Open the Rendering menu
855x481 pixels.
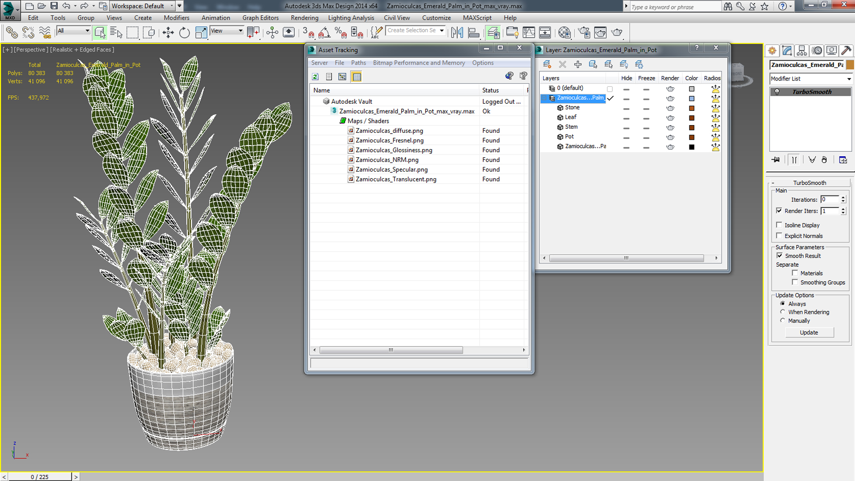pyautogui.click(x=304, y=18)
